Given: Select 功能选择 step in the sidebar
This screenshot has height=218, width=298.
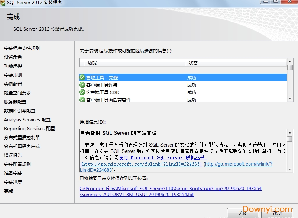Looking at the screenshot, I should point(13,66).
